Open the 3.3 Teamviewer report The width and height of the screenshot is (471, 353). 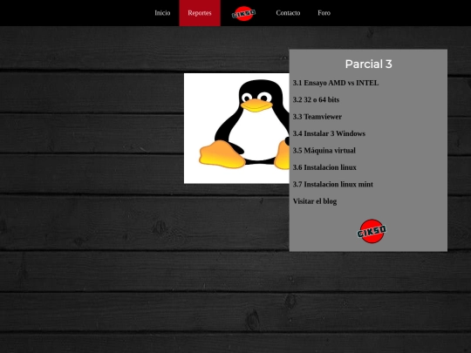[x=317, y=117]
